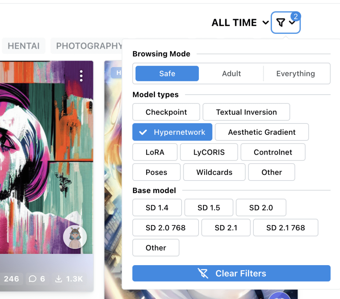Filter by Other base model
Screen dimensions: 340x299
(156, 248)
